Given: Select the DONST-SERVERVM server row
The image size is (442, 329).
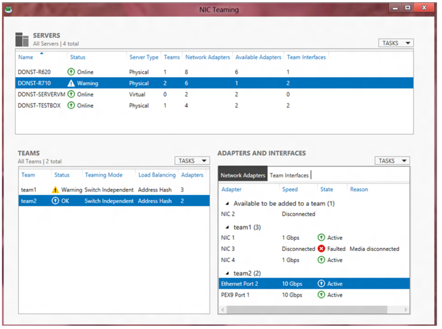Looking at the screenshot, I should 41,95.
